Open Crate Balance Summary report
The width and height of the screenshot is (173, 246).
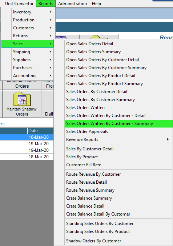(x=118, y=198)
